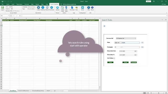The image size is (168, 94).
Task: Switch to Page Layout view in status bar
Action: (x=148, y=93)
